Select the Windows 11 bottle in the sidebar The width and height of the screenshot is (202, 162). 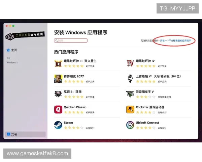tap(12, 62)
